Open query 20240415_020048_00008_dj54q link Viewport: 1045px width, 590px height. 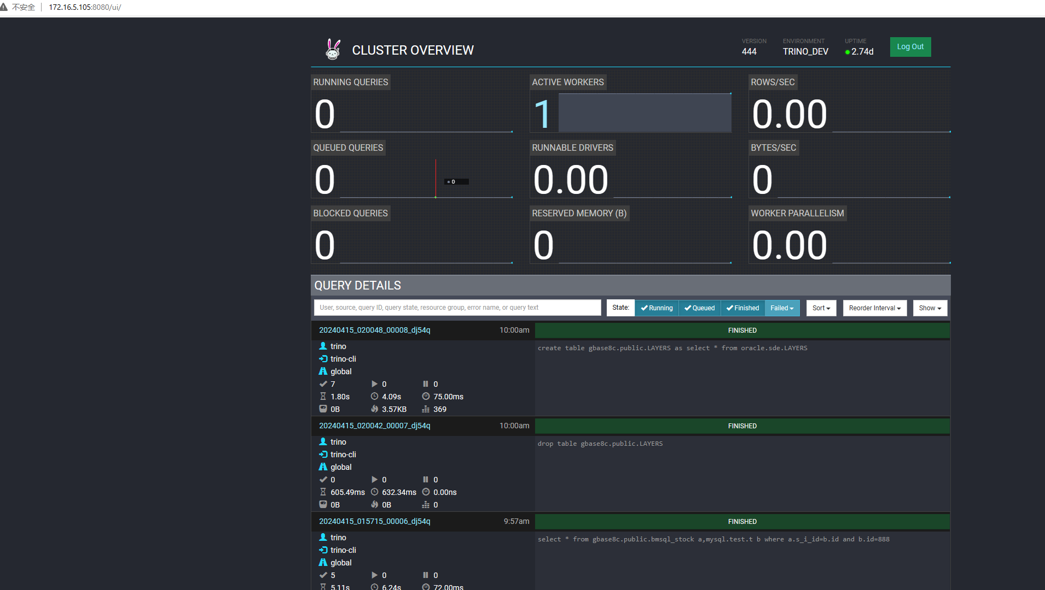(375, 330)
